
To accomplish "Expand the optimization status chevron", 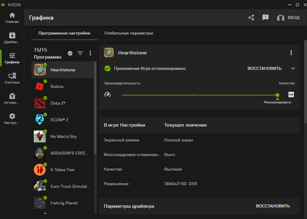I will coord(293,68).
